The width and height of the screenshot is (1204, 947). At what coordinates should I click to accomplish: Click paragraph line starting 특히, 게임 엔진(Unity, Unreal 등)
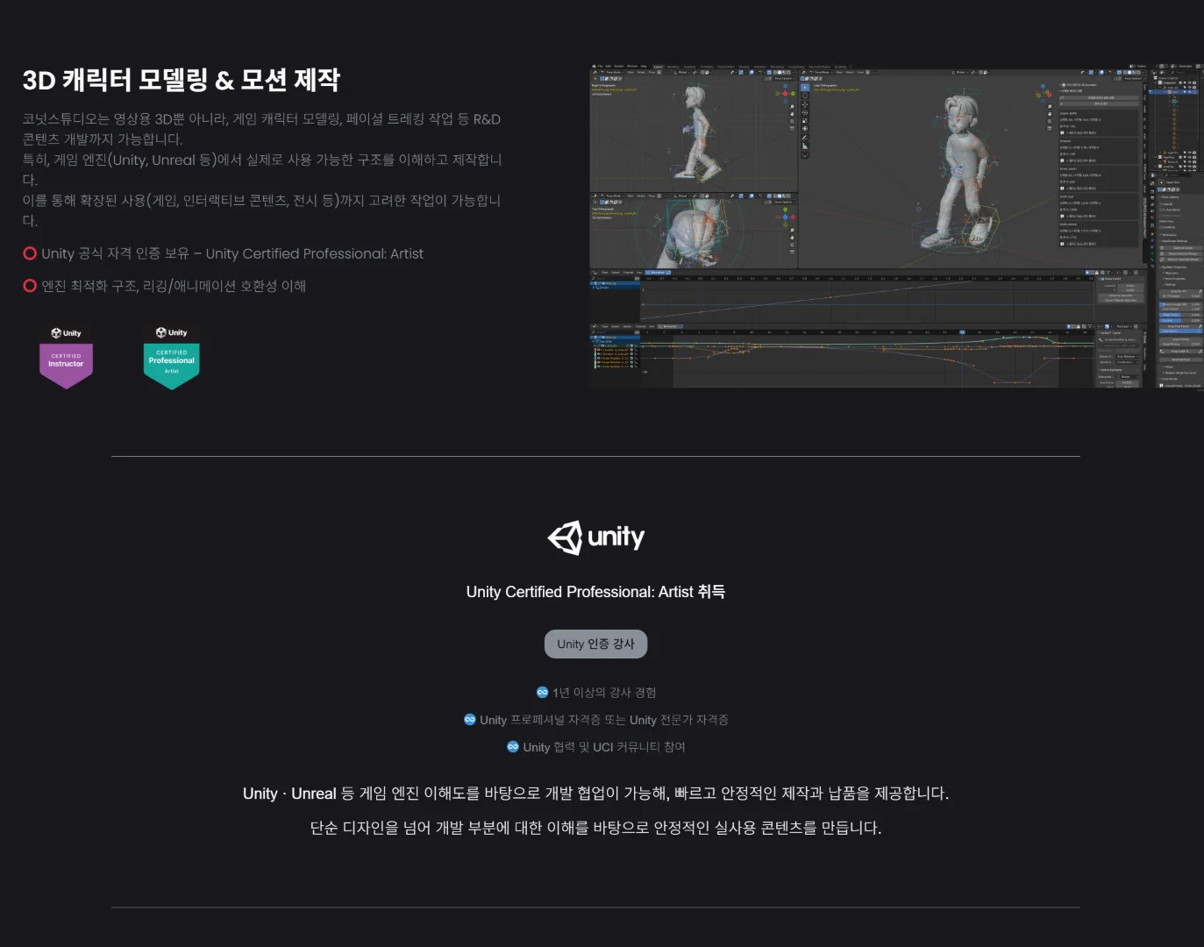[x=262, y=169]
